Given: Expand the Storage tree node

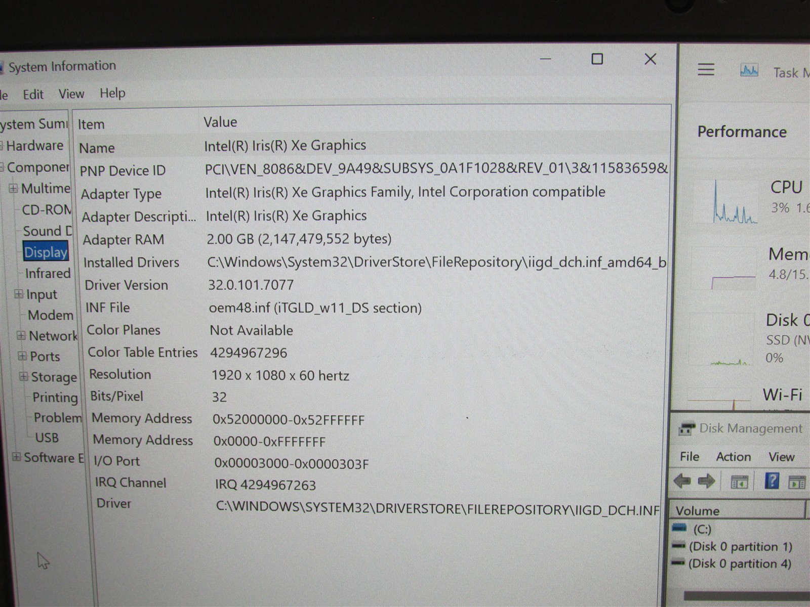Looking at the screenshot, I should pos(24,376).
